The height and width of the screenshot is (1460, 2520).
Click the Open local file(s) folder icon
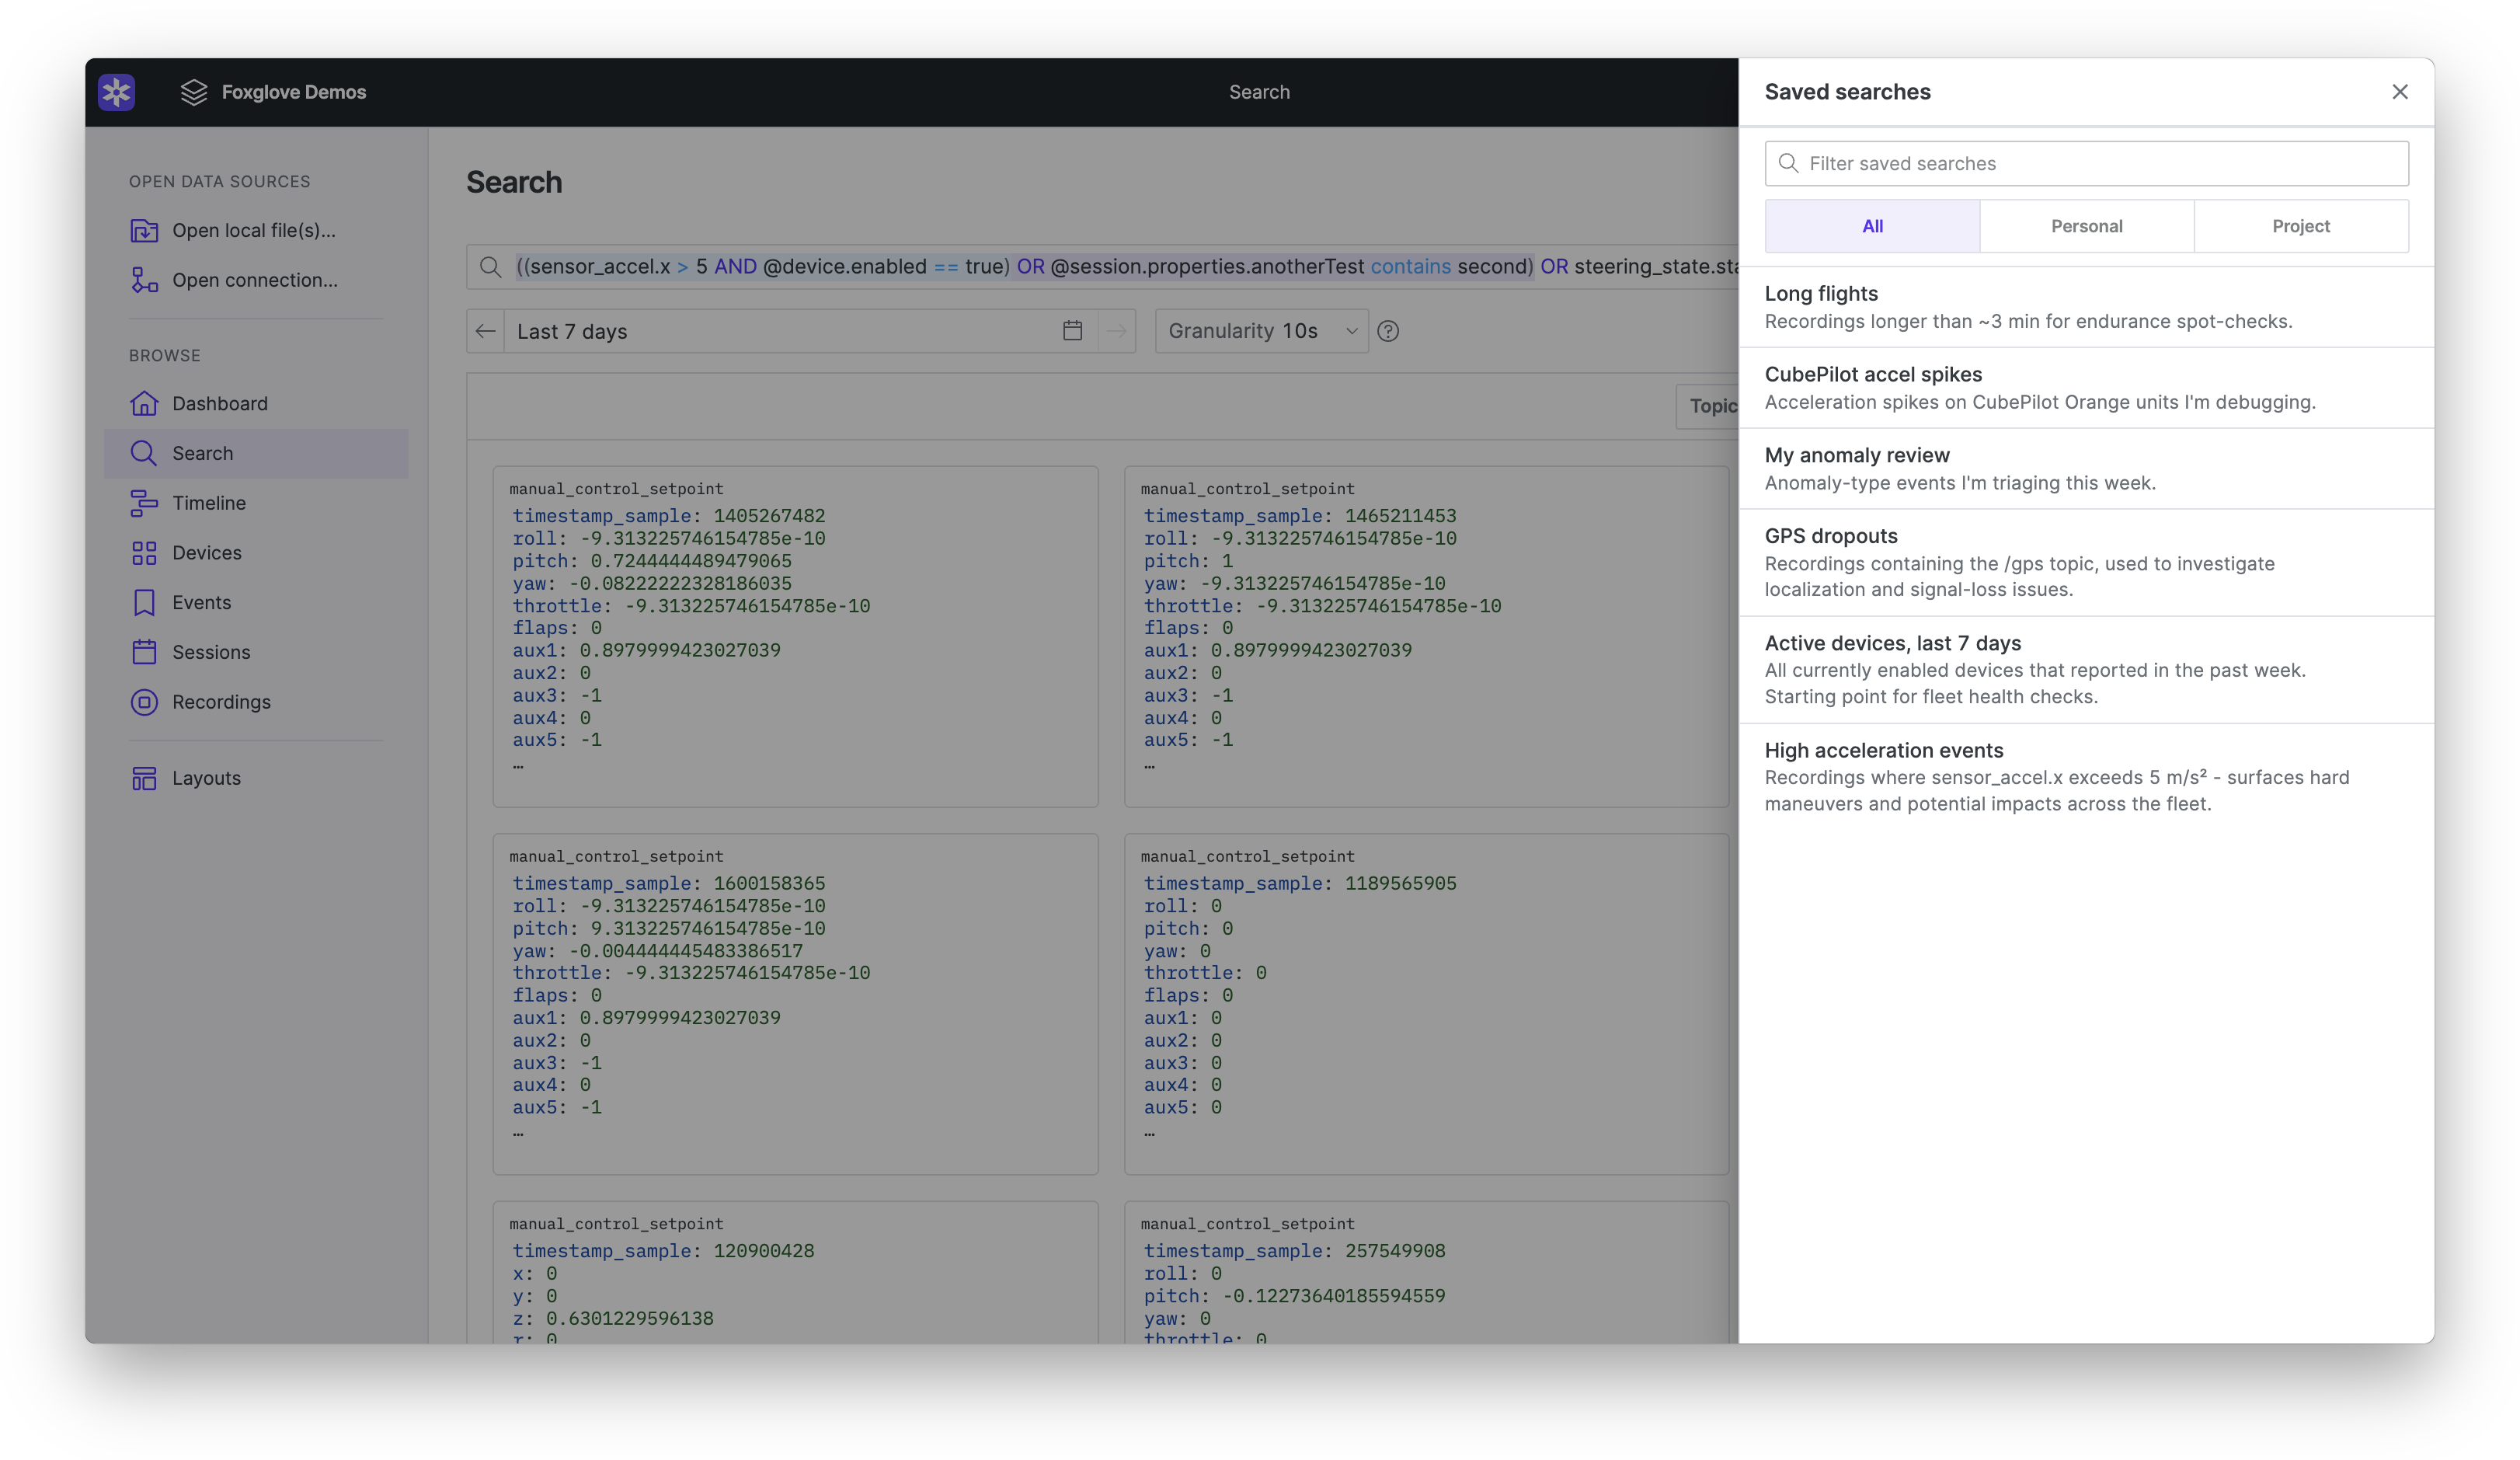pos(144,230)
